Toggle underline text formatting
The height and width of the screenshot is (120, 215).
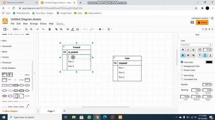click(193, 50)
